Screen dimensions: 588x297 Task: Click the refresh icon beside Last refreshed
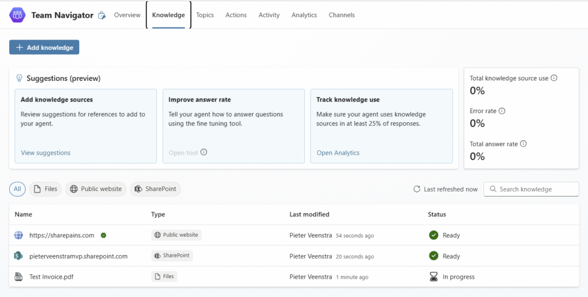pyautogui.click(x=417, y=189)
